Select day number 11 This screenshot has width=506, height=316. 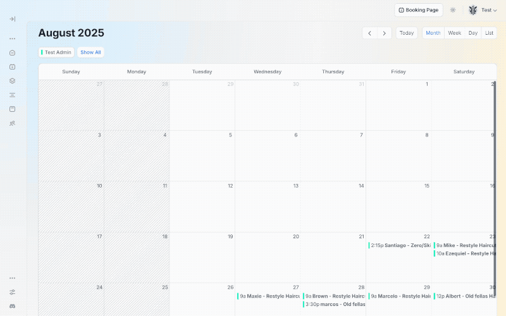pyautogui.click(x=165, y=186)
